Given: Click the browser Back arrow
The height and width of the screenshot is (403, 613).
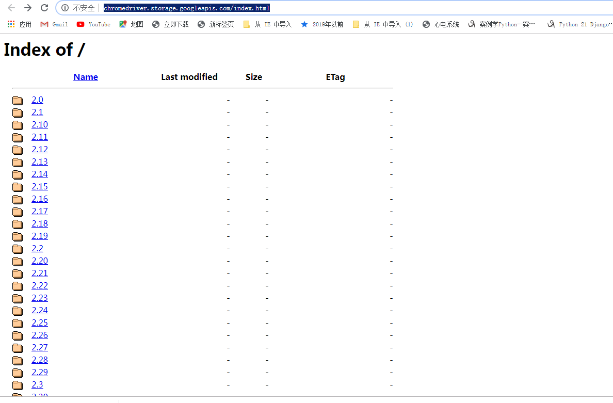Looking at the screenshot, I should click(x=11, y=8).
